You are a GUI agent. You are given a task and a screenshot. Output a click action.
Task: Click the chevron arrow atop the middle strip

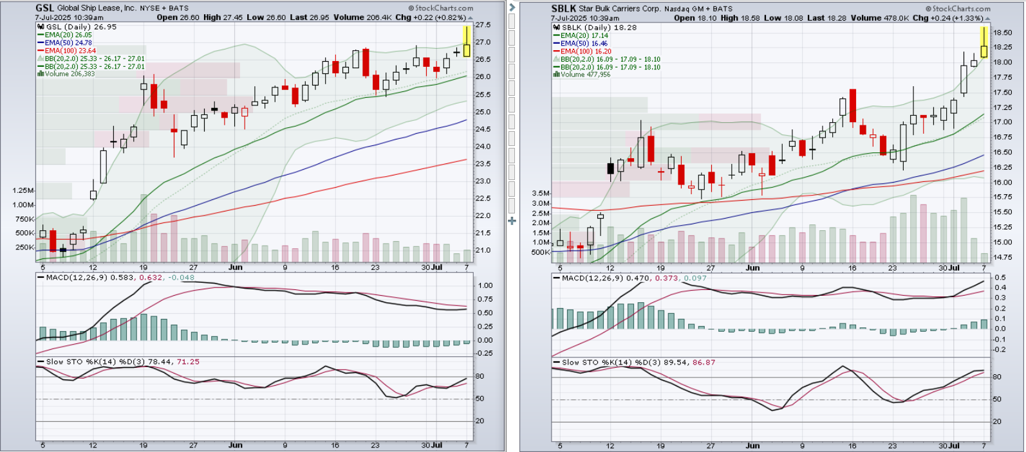pos(512,8)
